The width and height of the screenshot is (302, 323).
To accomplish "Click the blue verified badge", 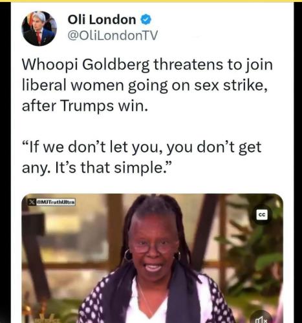I will coord(146,19).
